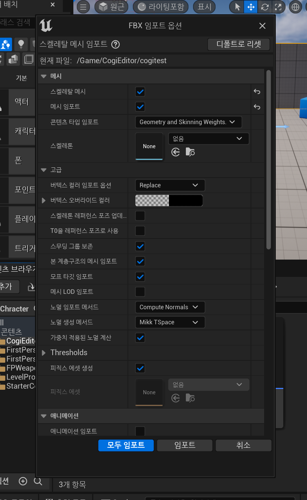This screenshot has width=307, height=500.
Task: Click 취소 cancel button
Action: point(243,445)
